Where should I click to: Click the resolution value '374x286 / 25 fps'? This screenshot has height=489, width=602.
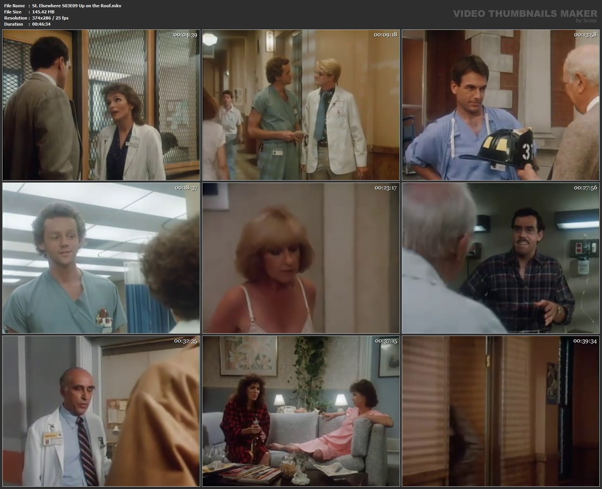pyautogui.click(x=50, y=18)
